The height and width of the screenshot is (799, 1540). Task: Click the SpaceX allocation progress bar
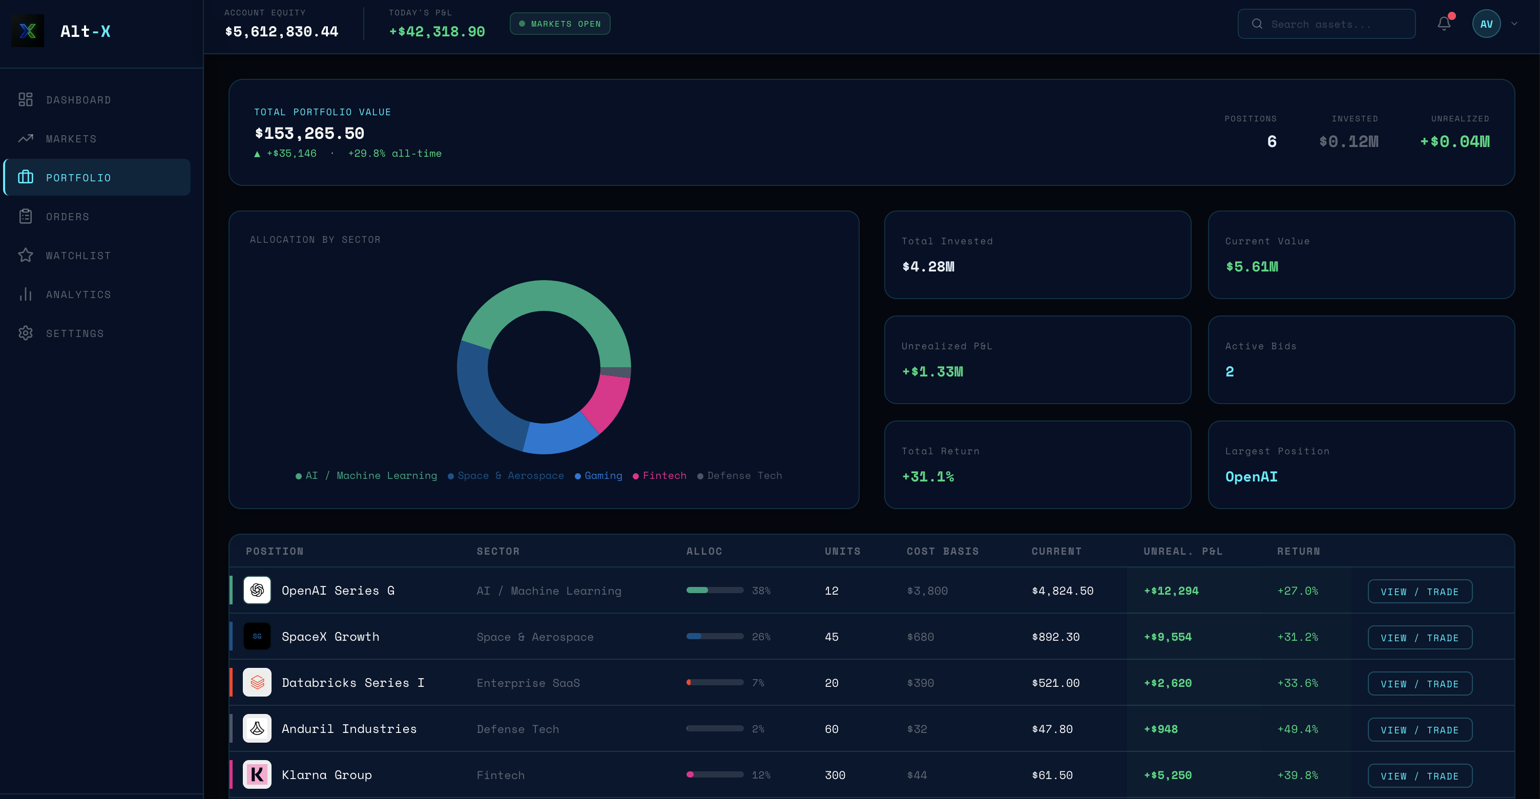pyautogui.click(x=715, y=637)
